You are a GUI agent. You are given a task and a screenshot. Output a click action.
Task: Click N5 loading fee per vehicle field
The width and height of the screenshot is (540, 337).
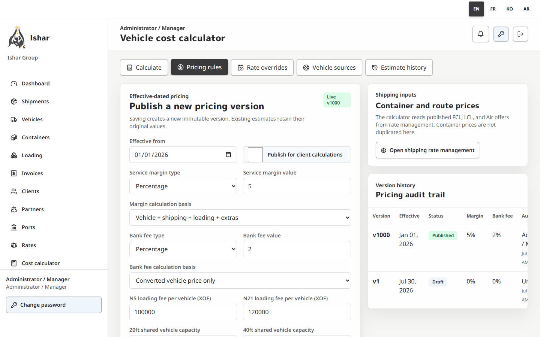pyautogui.click(x=183, y=312)
